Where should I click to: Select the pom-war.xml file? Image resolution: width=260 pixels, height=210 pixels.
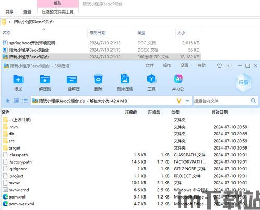(21, 204)
